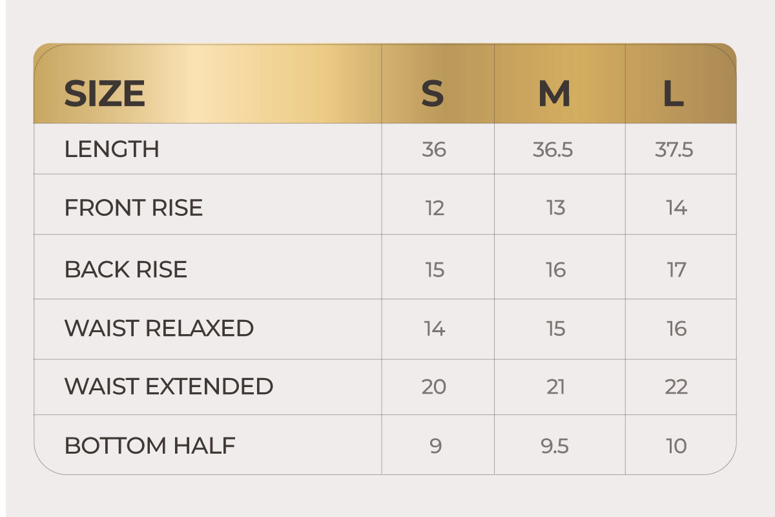Click the waist relaxed value 14
The image size is (775, 517).
(x=435, y=329)
